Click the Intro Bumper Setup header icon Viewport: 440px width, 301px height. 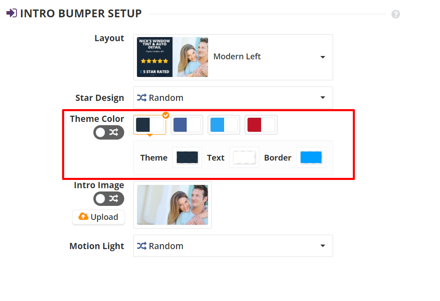click(12, 13)
